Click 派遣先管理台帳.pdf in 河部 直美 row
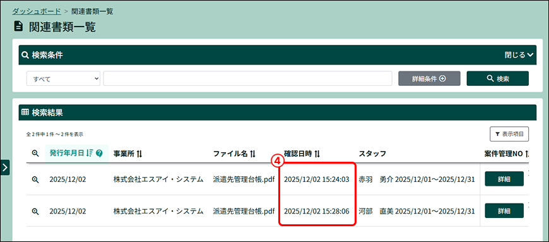 click(x=244, y=211)
